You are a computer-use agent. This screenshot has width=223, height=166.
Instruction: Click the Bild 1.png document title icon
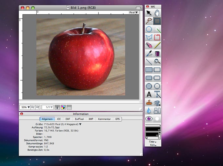[x=68, y=8]
